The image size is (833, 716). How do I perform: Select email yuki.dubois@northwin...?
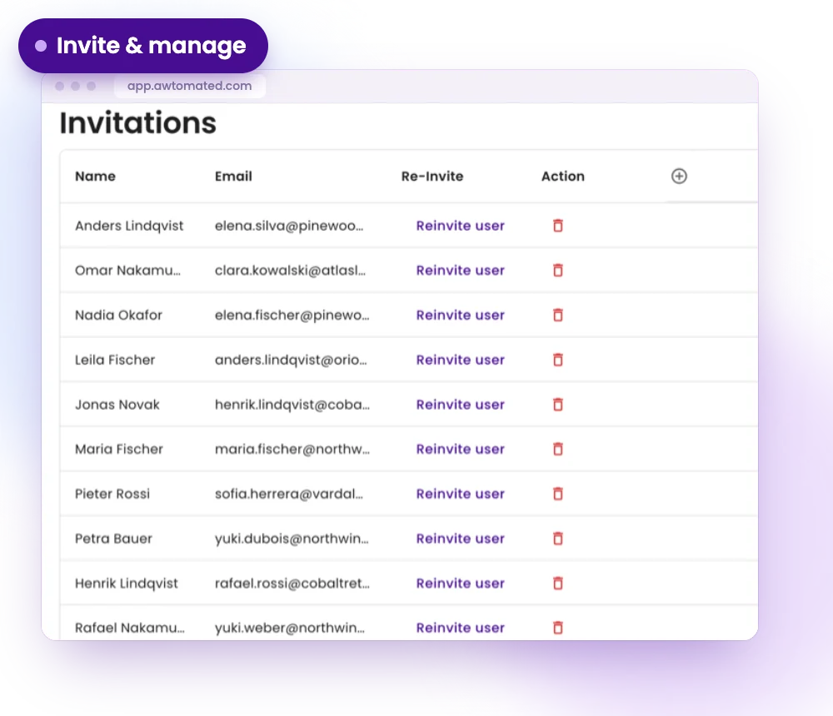(x=292, y=538)
